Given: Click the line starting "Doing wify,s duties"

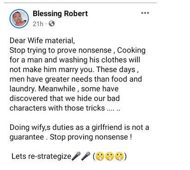Looking at the screenshot, I should [x=80, y=128].
